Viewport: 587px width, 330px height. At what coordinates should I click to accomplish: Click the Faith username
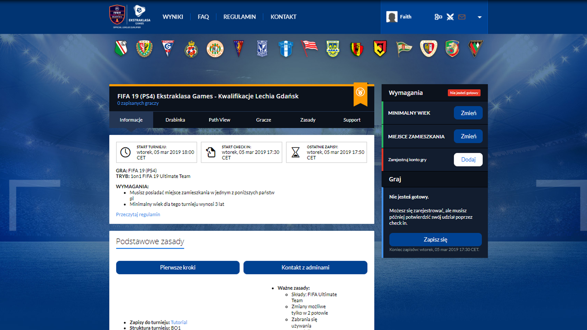coord(406,17)
